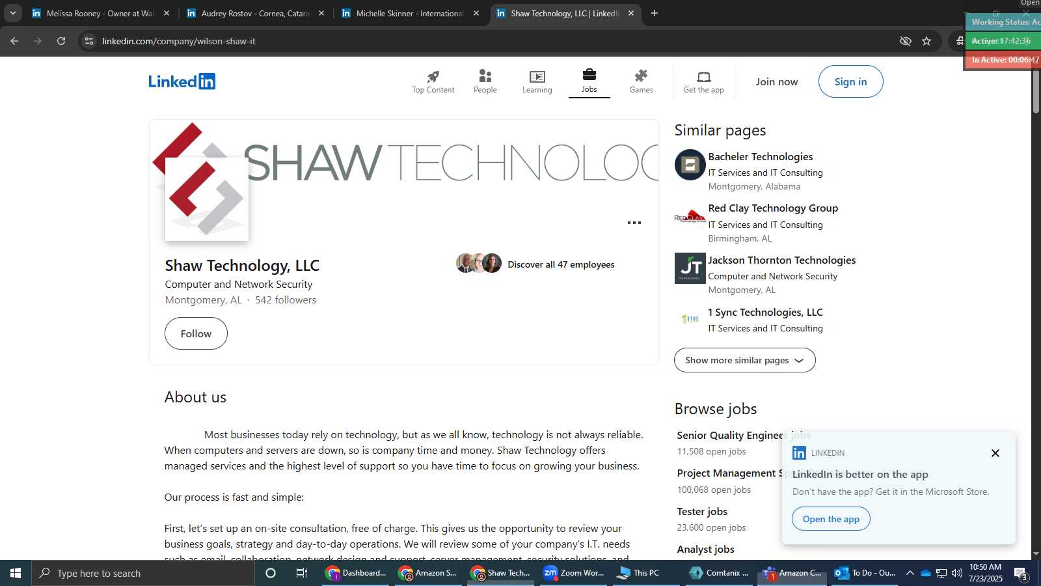View site information icon in address bar
Image resolution: width=1041 pixels, height=586 pixels.
pos(89,41)
